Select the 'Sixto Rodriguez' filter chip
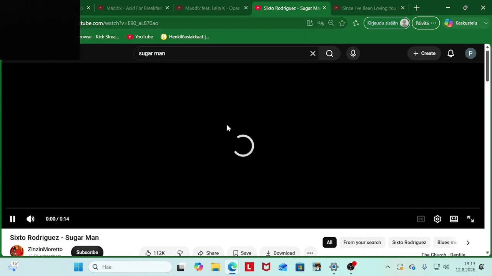This screenshot has height=276, width=492. click(409, 242)
